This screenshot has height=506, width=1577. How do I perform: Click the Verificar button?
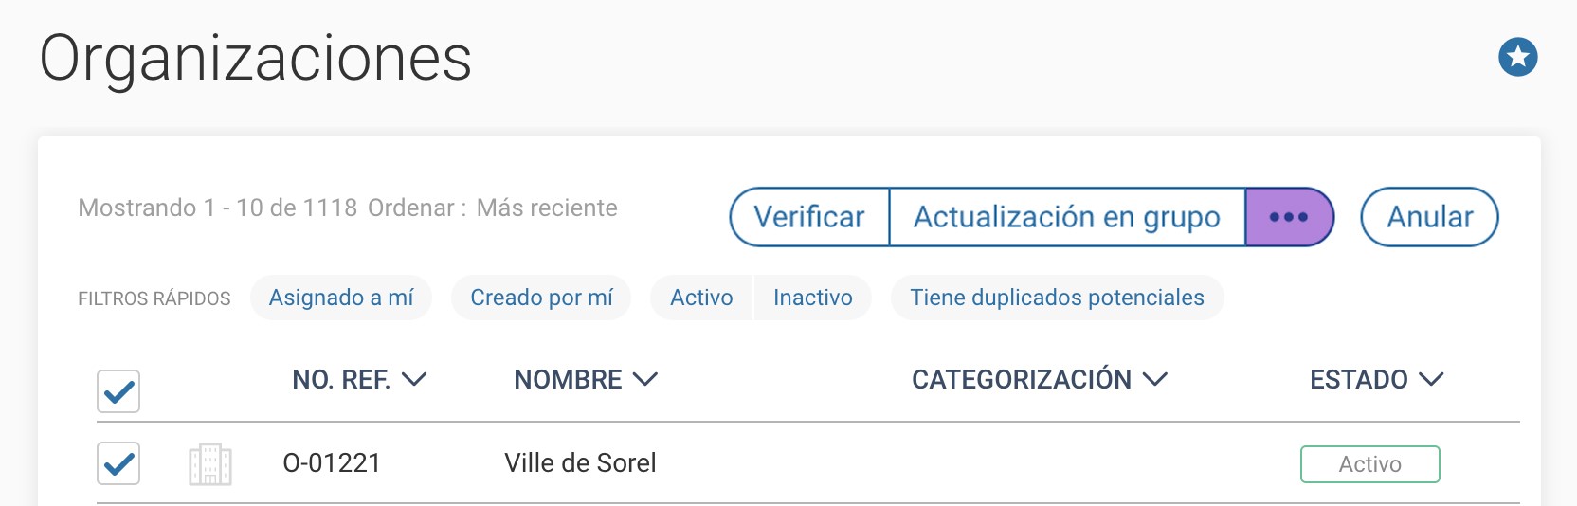[809, 217]
